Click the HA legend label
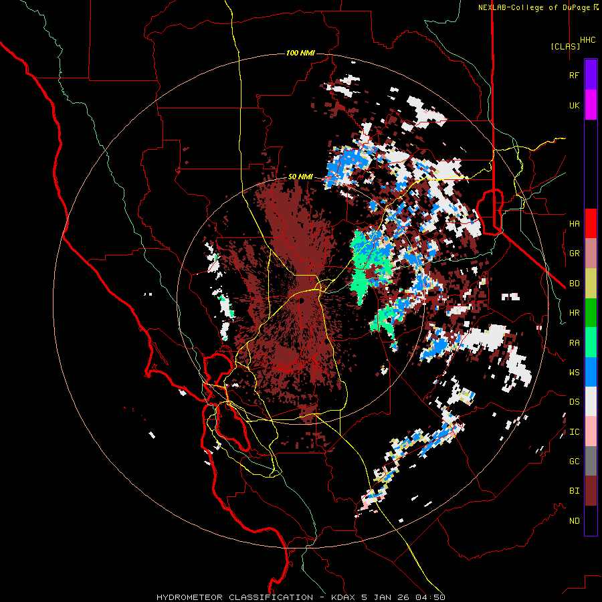602x602 pixels. (x=574, y=224)
